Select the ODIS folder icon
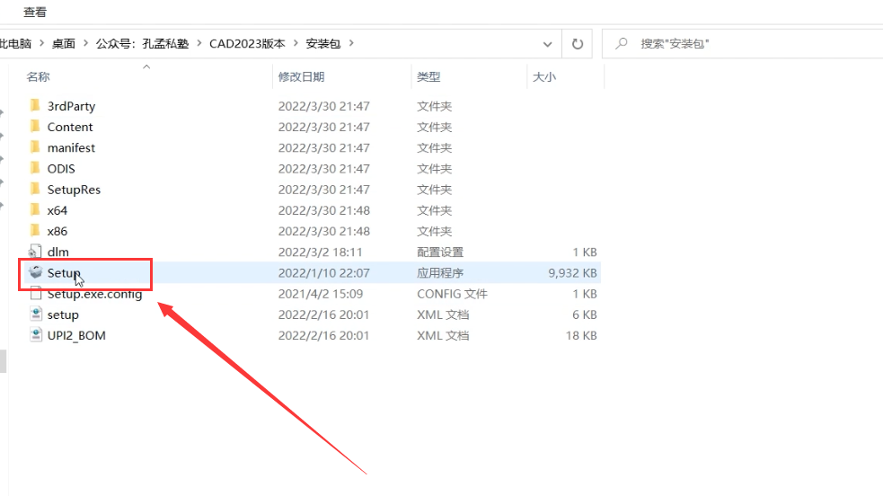883x496 pixels. coord(35,168)
